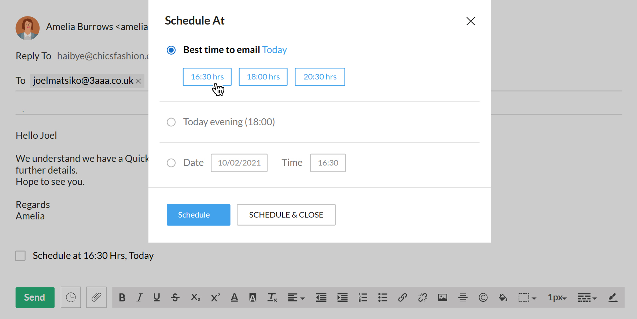This screenshot has height=319, width=637.
Task: Decrease the indent
Action: coord(321,297)
